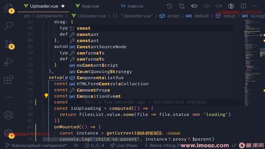Pick HTMLFormControlsCollection from autocomplete list

point(151,84)
